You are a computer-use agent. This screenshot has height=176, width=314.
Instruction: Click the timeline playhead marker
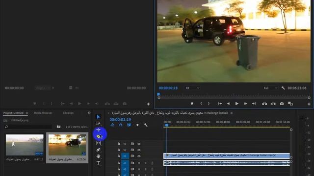point(166,125)
